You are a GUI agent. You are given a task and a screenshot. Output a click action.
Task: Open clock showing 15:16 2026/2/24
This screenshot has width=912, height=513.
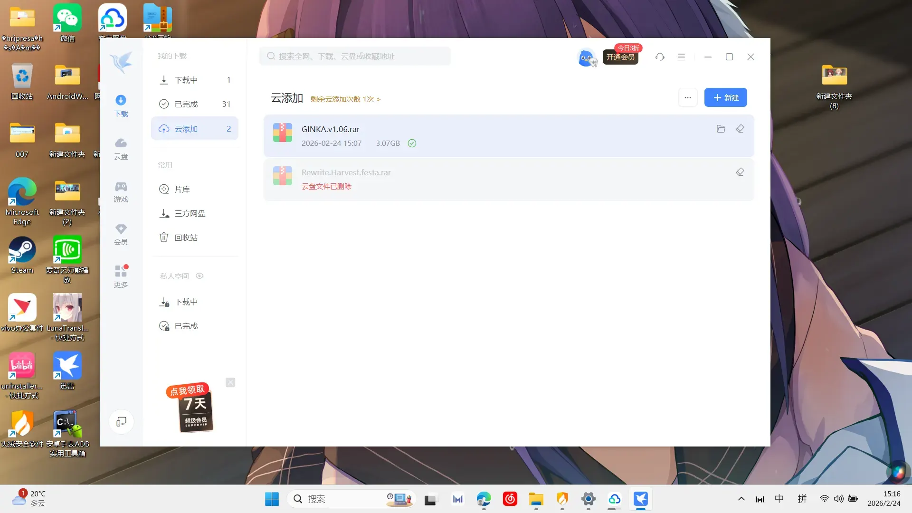point(884,499)
